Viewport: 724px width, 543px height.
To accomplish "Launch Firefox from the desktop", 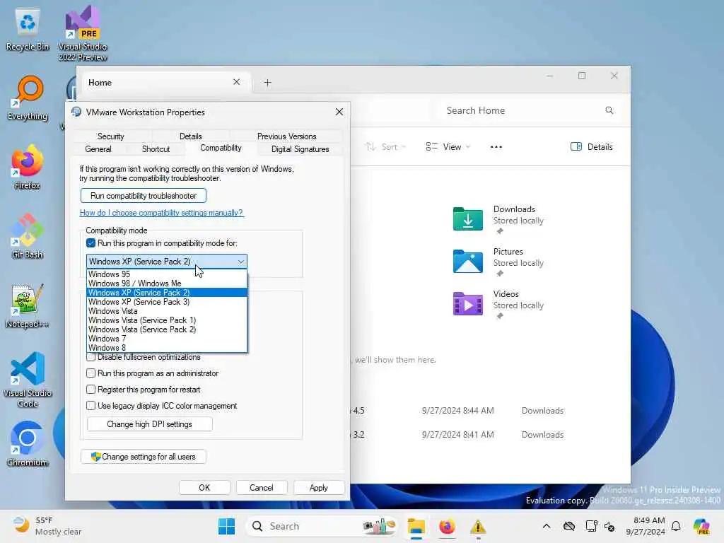I will tap(28, 167).
